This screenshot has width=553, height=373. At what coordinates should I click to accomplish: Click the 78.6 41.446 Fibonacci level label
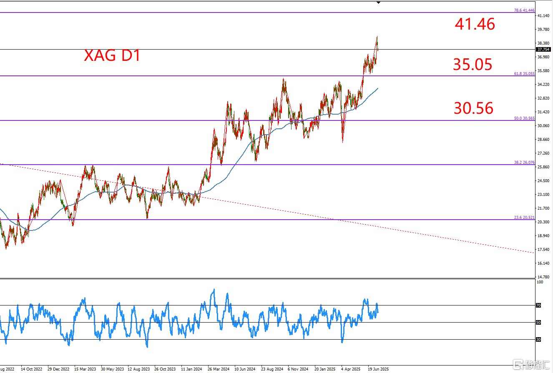pyautogui.click(x=524, y=10)
